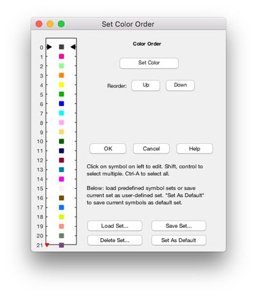Move selected color Down in order
Image resolution: width=257 pixels, height=296 pixels.
click(x=180, y=85)
